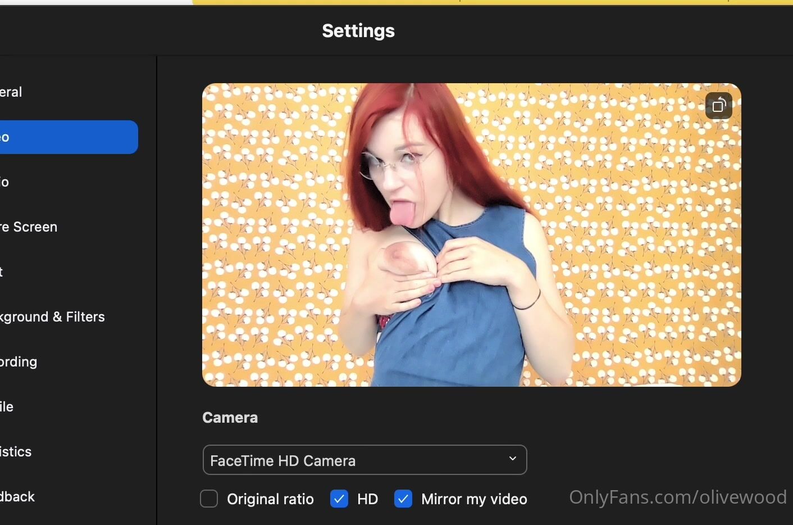The image size is (793, 525).
Task: Click the Settings window title
Action: tap(358, 31)
